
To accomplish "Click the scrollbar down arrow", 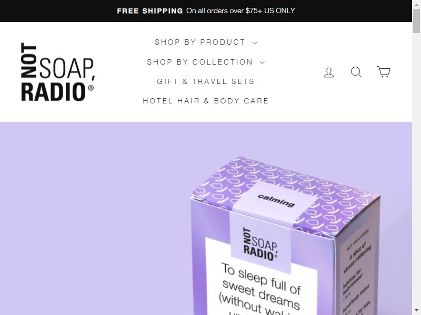I will (416, 312).
